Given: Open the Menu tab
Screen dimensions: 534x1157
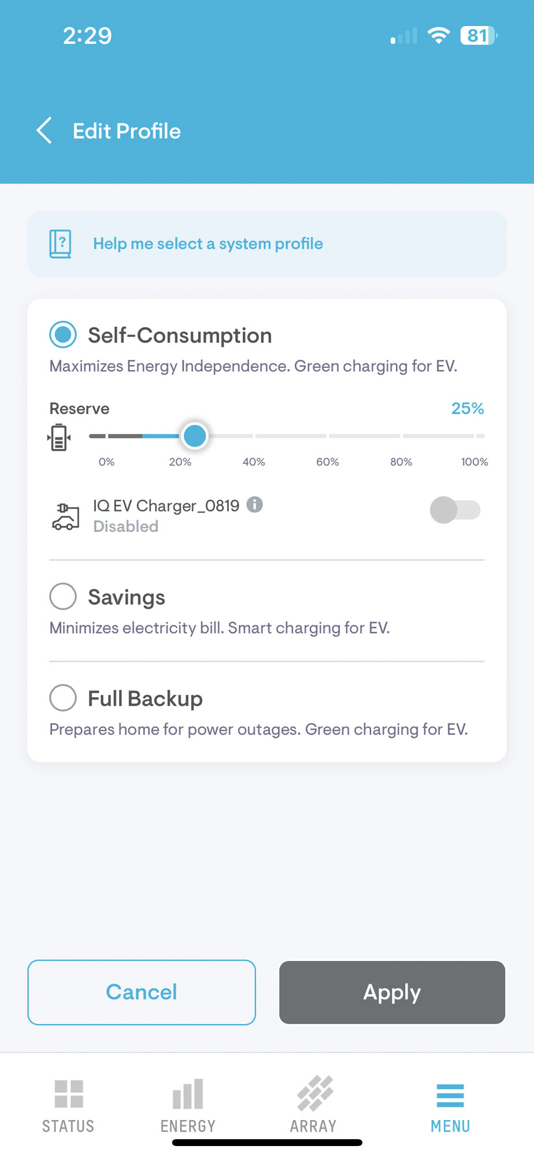Looking at the screenshot, I should coord(450,1105).
